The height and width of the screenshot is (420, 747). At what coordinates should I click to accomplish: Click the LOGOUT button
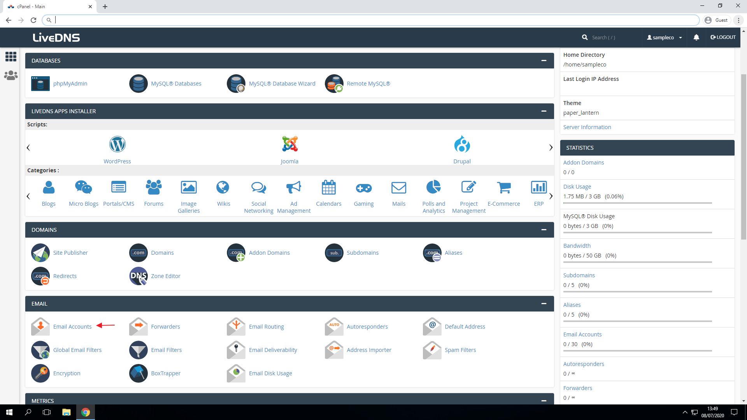(723, 37)
